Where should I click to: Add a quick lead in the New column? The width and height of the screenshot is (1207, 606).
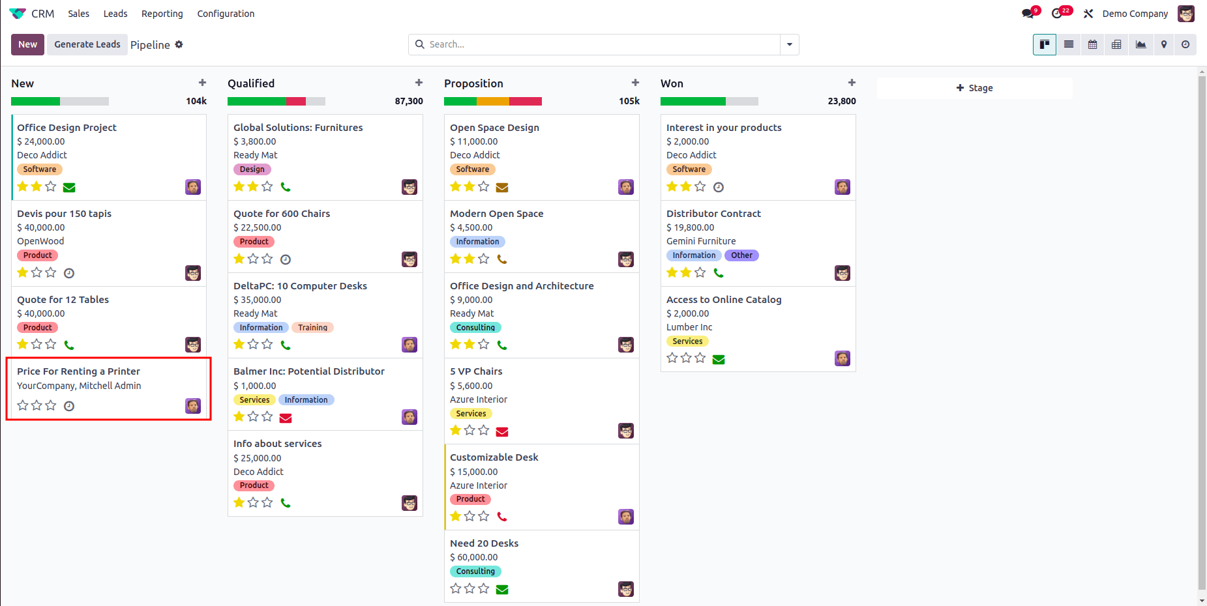pyautogui.click(x=202, y=83)
